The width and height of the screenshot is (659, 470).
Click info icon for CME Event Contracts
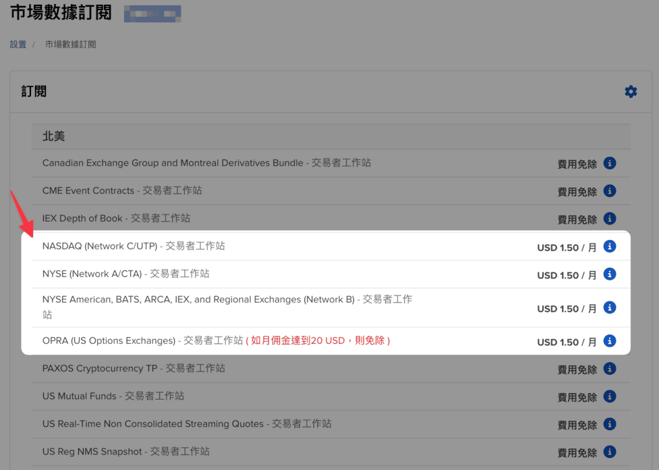[609, 191]
